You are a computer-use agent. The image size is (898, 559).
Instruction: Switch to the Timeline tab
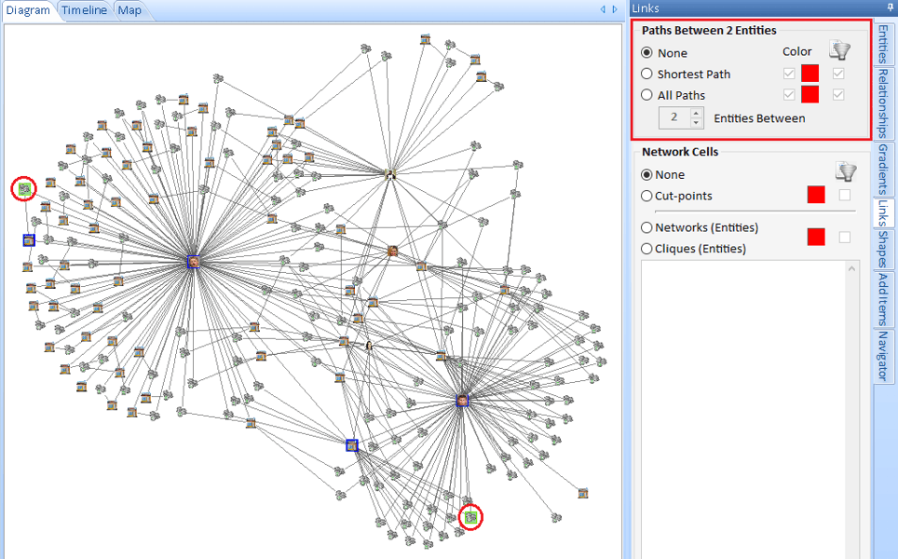click(85, 10)
